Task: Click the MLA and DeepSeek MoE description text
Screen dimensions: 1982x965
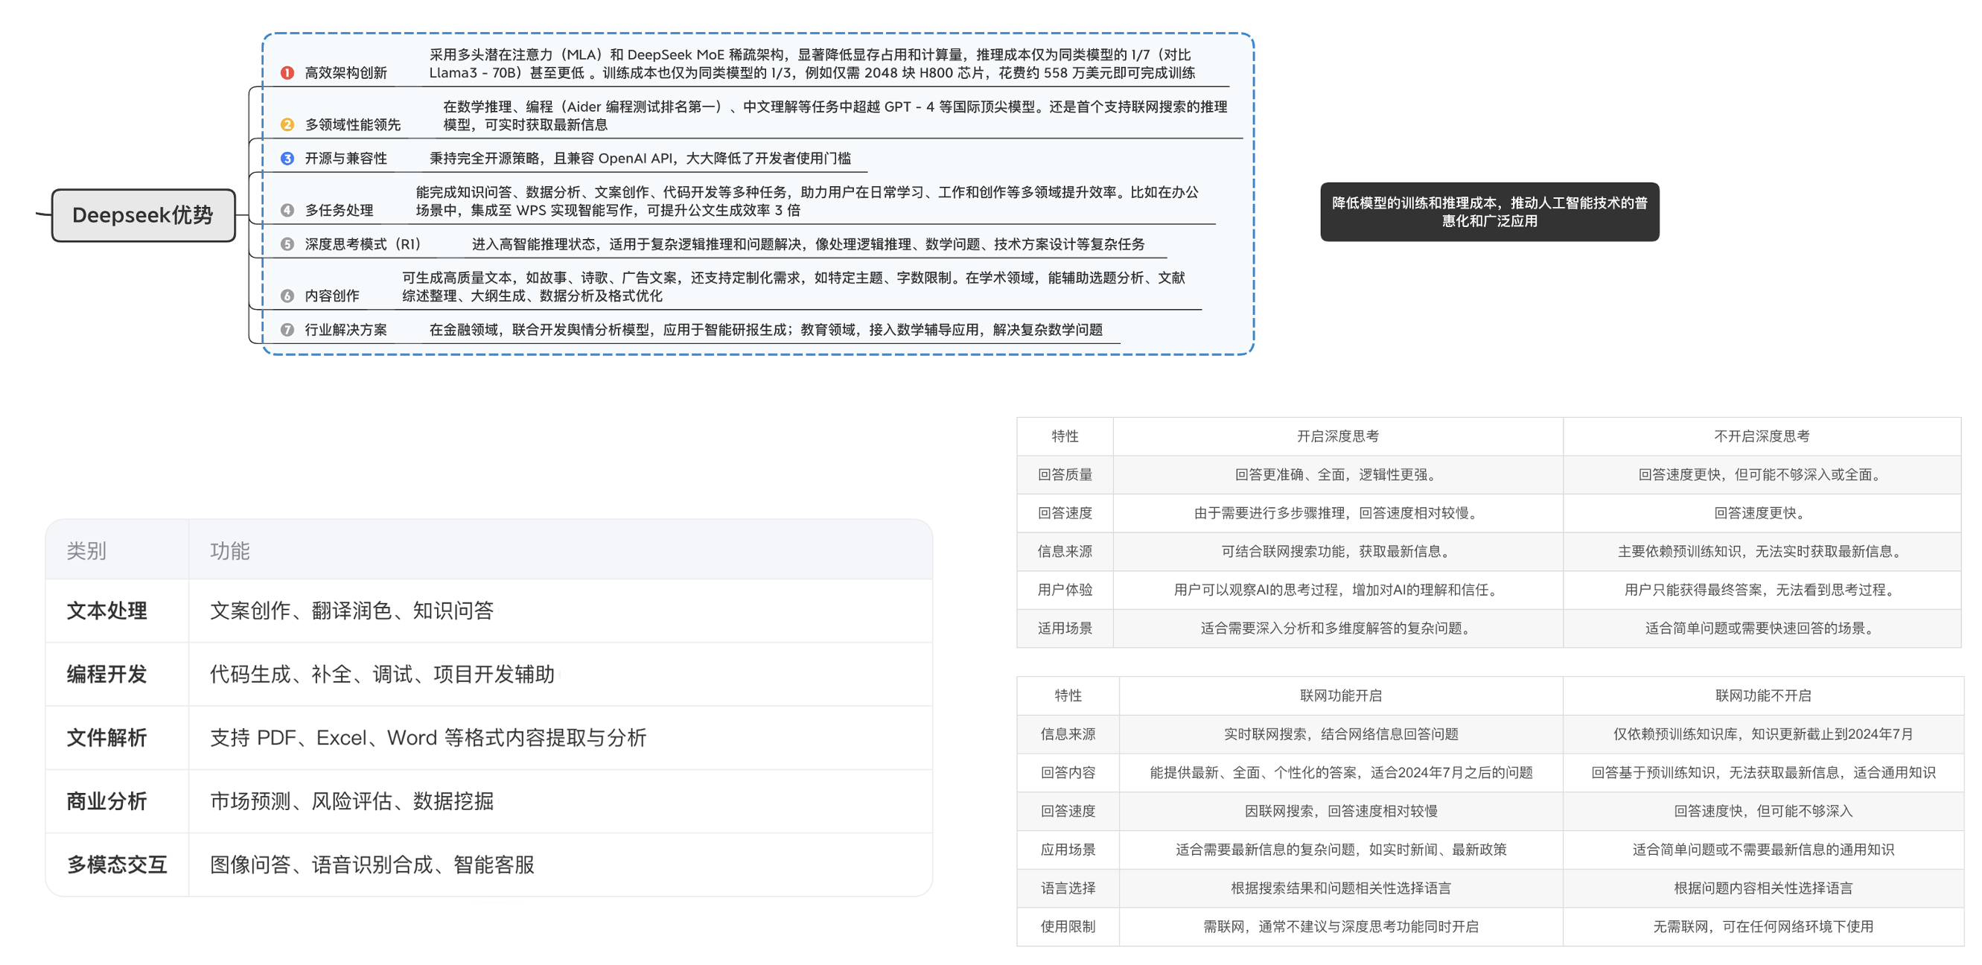Action: [812, 64]
